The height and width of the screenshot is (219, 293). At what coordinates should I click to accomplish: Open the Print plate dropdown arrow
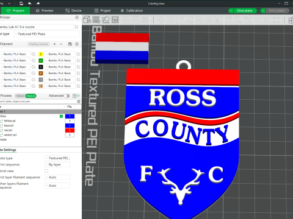coord(263,10)
